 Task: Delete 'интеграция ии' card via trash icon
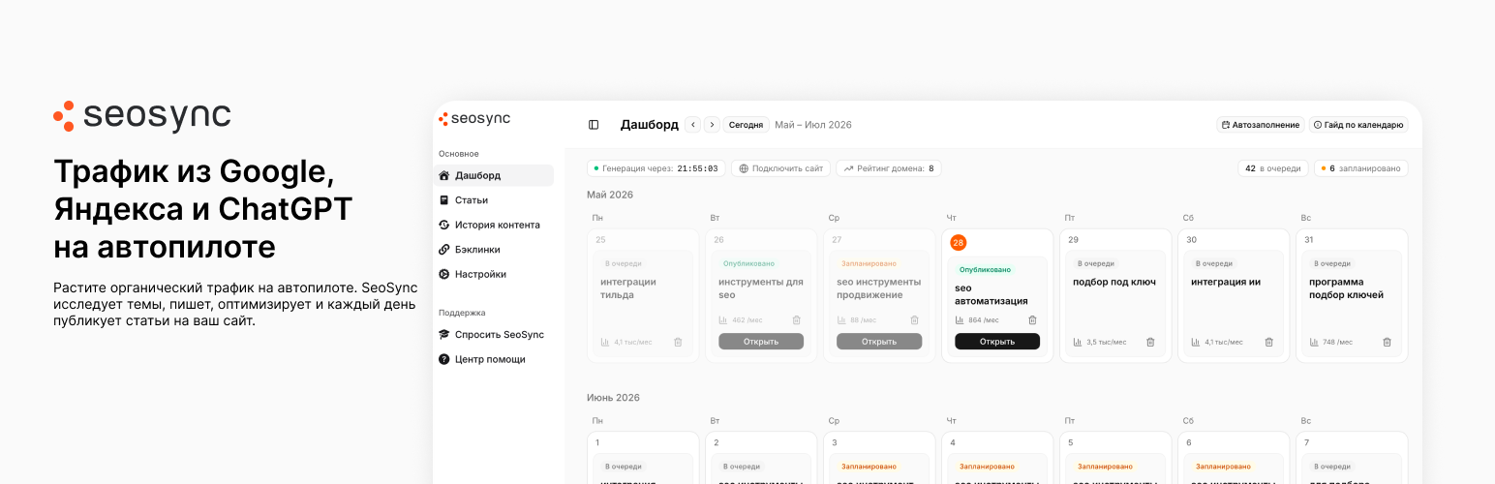(x=1268, y=342)
